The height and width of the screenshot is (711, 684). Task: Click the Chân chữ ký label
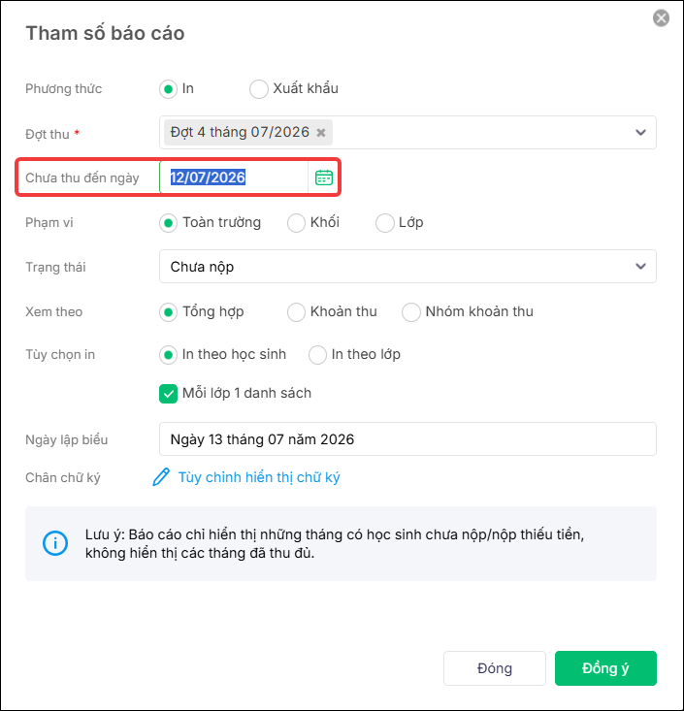63,477
